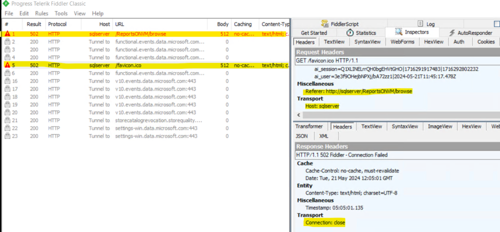The width and height of the screenshot is (500, 232).
Task: Click the Connection: close response header
Action: click(325, 222)
